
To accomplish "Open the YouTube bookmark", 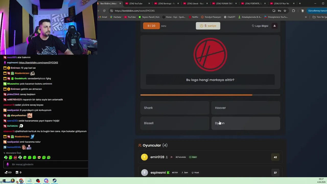I will click(x=130, y=17).
